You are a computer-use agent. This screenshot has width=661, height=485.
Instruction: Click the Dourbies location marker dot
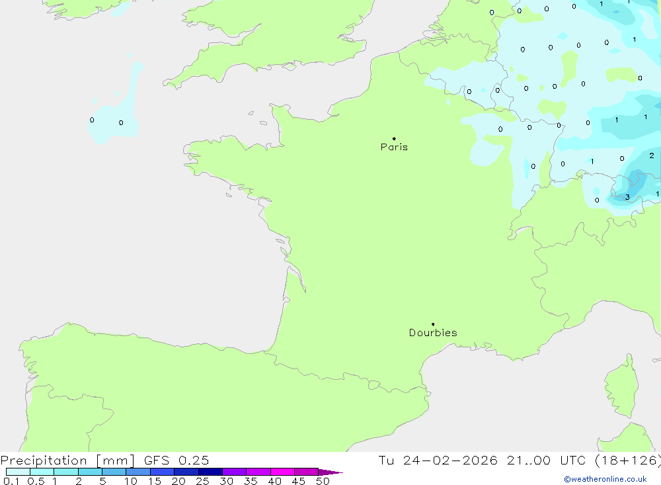[433, 324]
